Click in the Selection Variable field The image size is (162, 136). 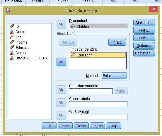tap(91, 91)
